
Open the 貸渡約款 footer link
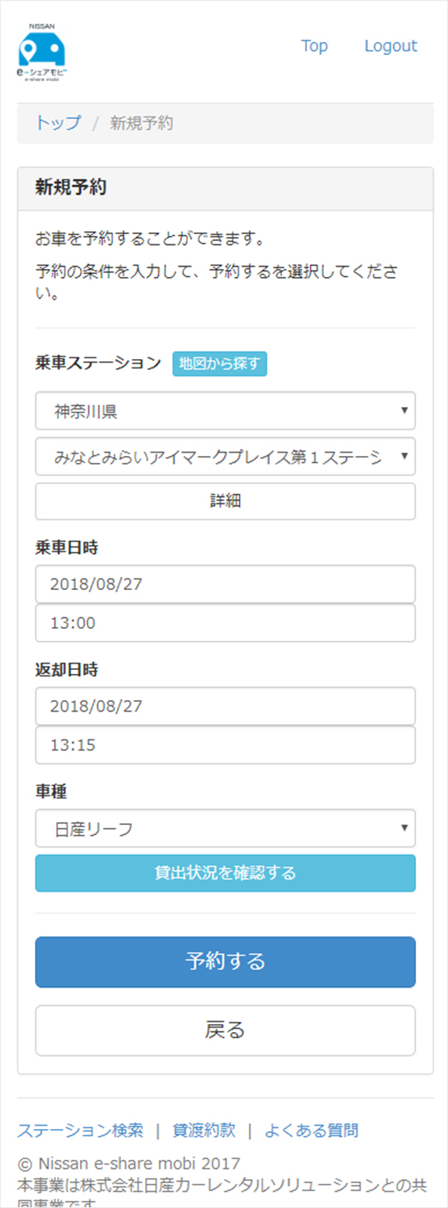click(x=204, y=1130)
